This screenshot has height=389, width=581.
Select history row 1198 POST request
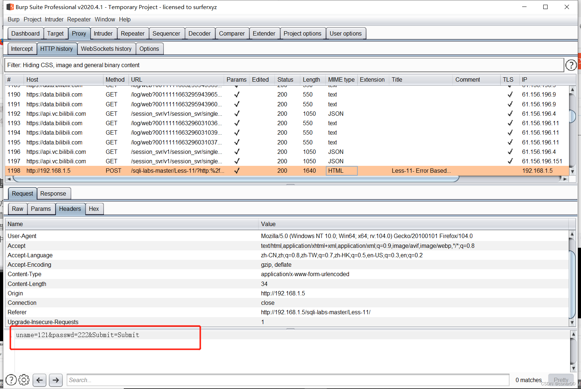point(287,171)
